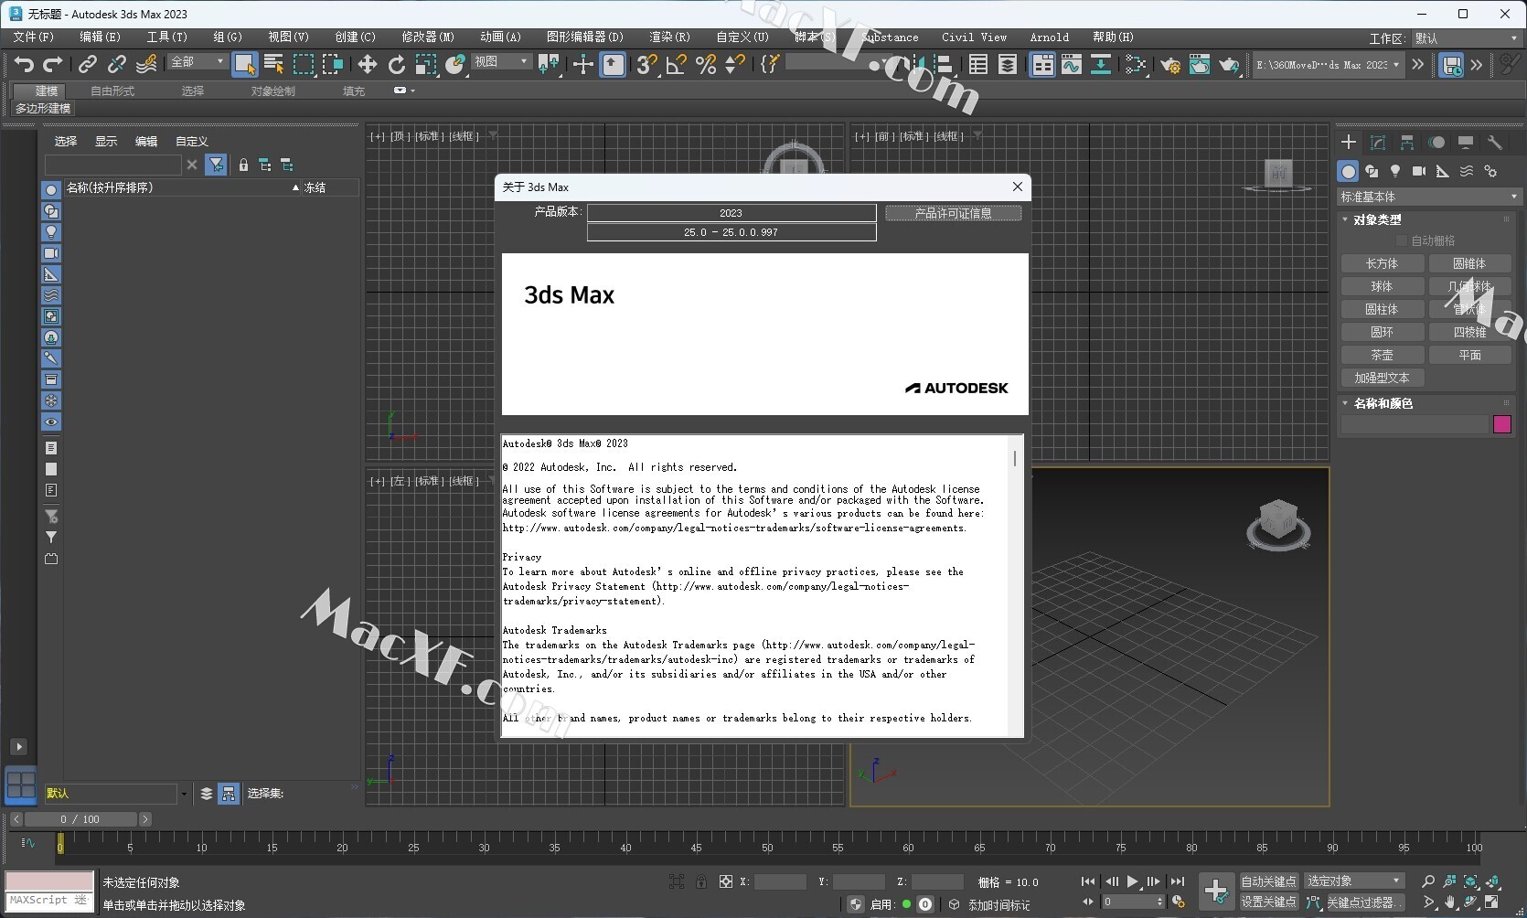Choose the Select and Scale tool
1527x918 pixels.
pyautogui.click(x=426, y=64)
